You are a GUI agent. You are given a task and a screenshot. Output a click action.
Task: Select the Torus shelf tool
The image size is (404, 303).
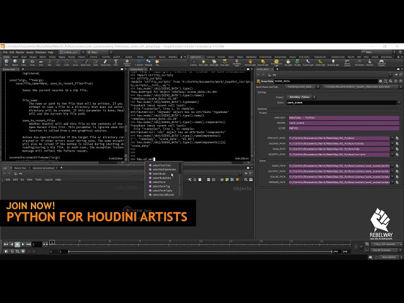(x=32, y=62)
